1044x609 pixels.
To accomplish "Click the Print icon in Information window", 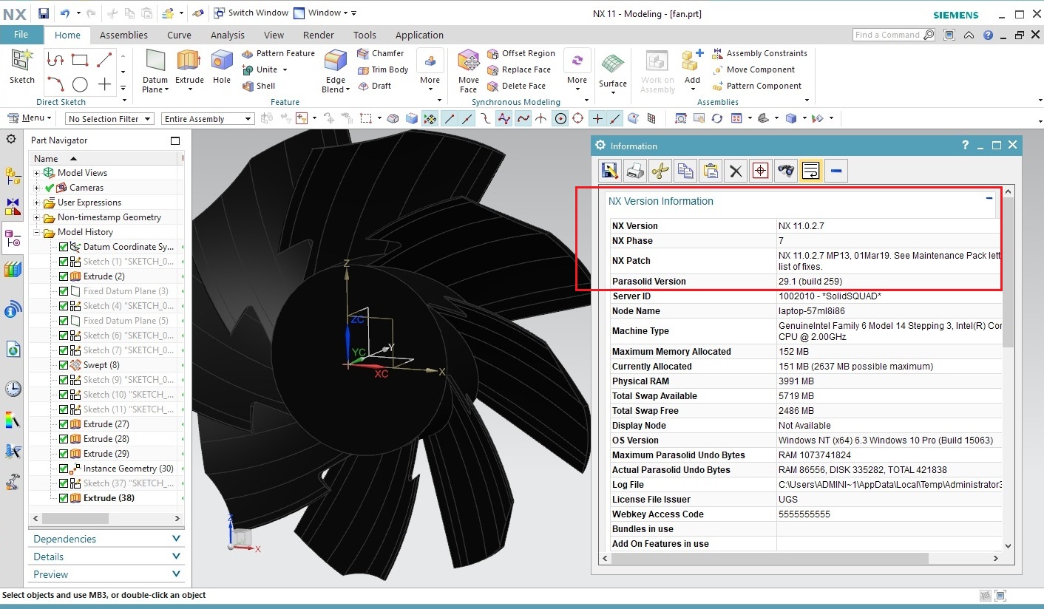I will coord(635,171).
